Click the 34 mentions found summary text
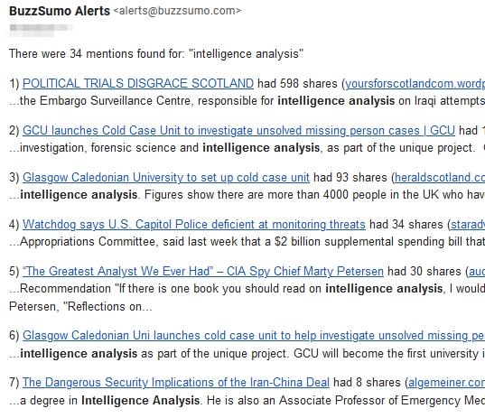The image size is (485, 418). (x=156, y=54)
